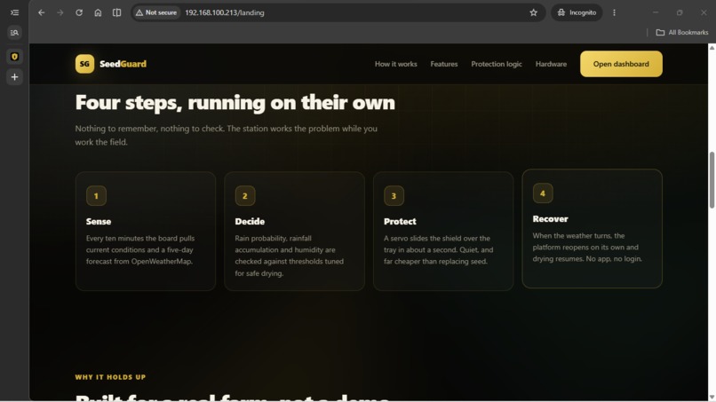The height and width of the screenshot is (402, 716).
Task: Open the All Bookmarks folder
Action: (x=681, y=33)
